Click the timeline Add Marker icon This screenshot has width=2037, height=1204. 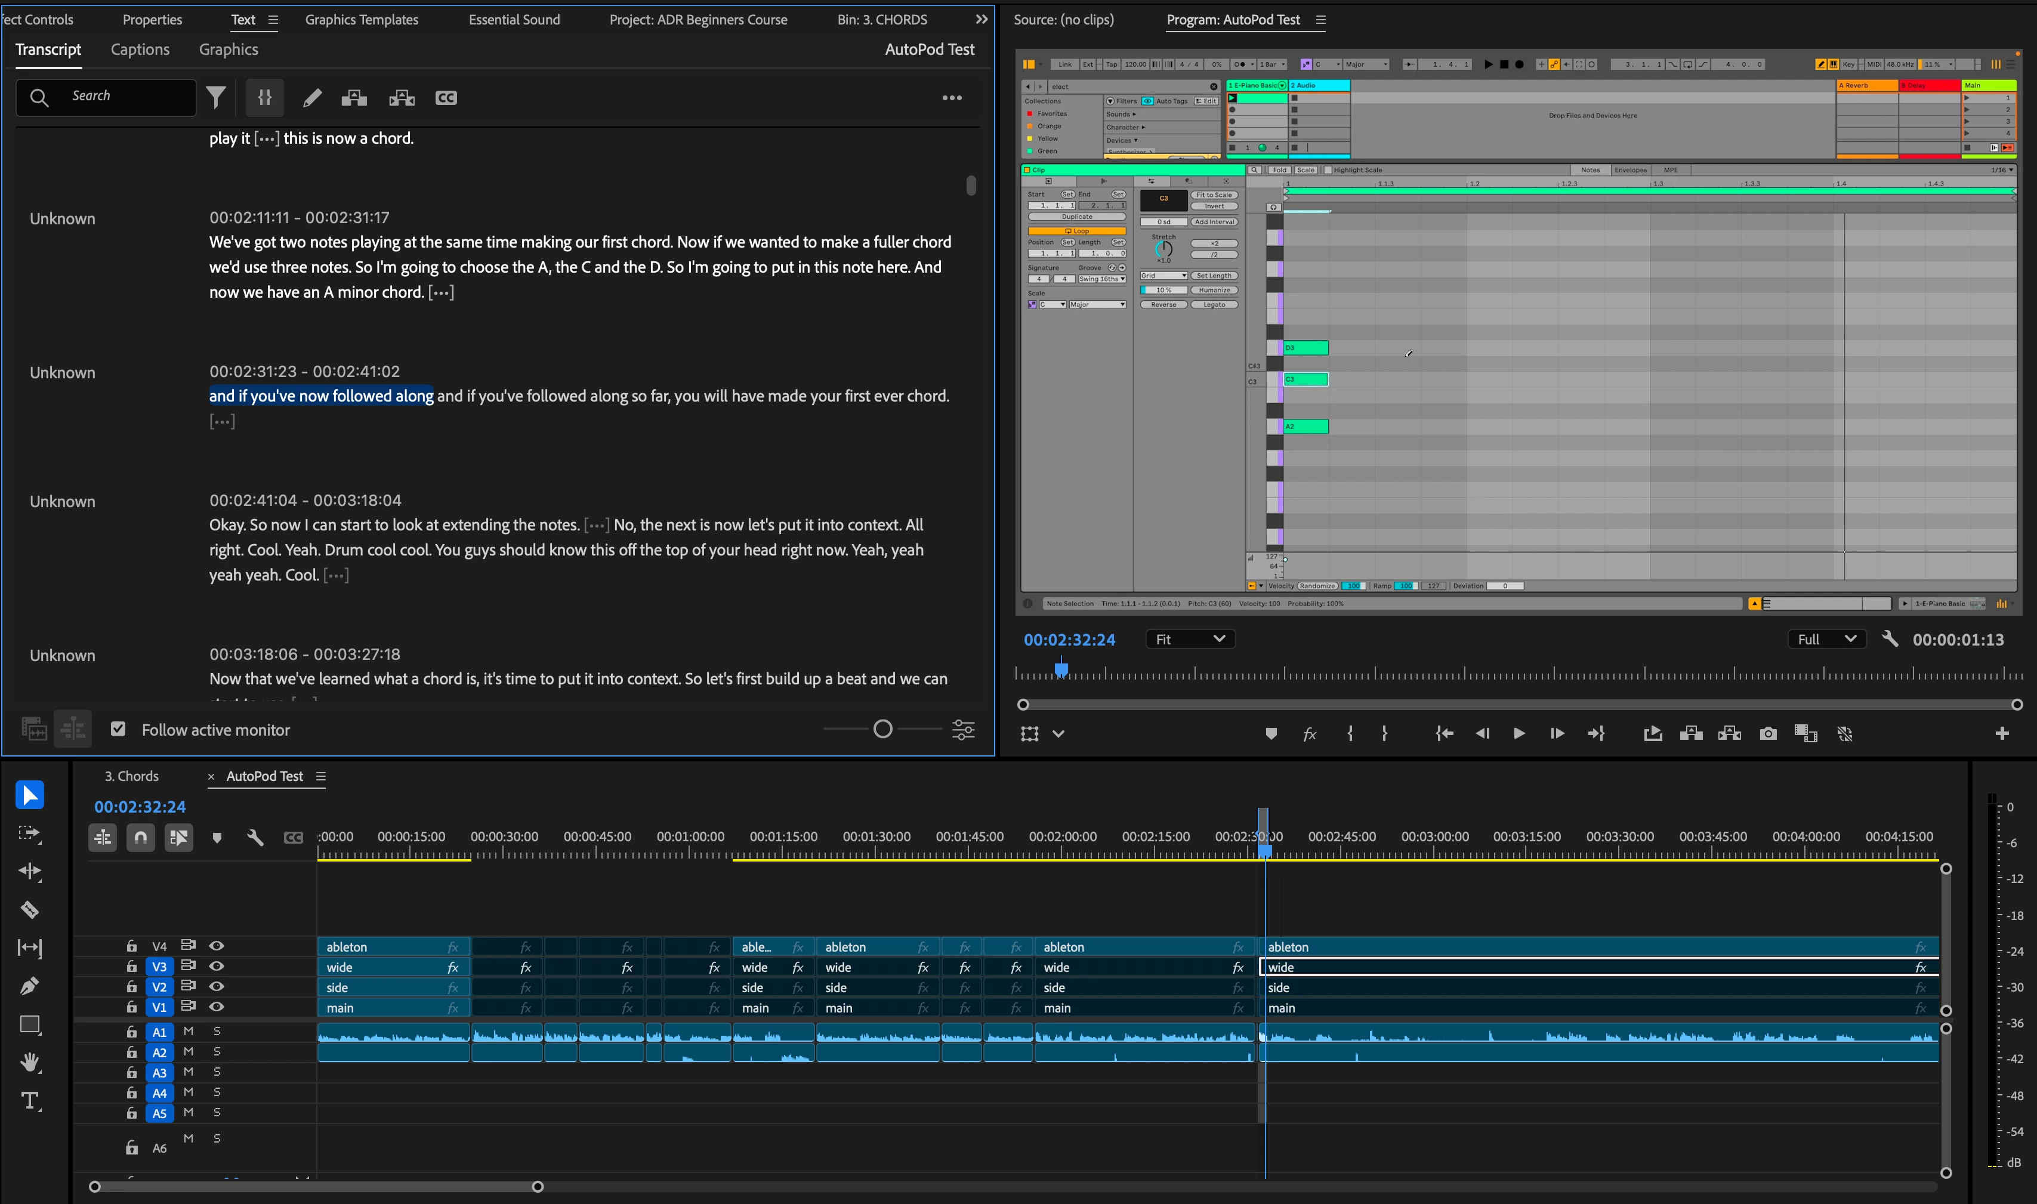[217, 838]
